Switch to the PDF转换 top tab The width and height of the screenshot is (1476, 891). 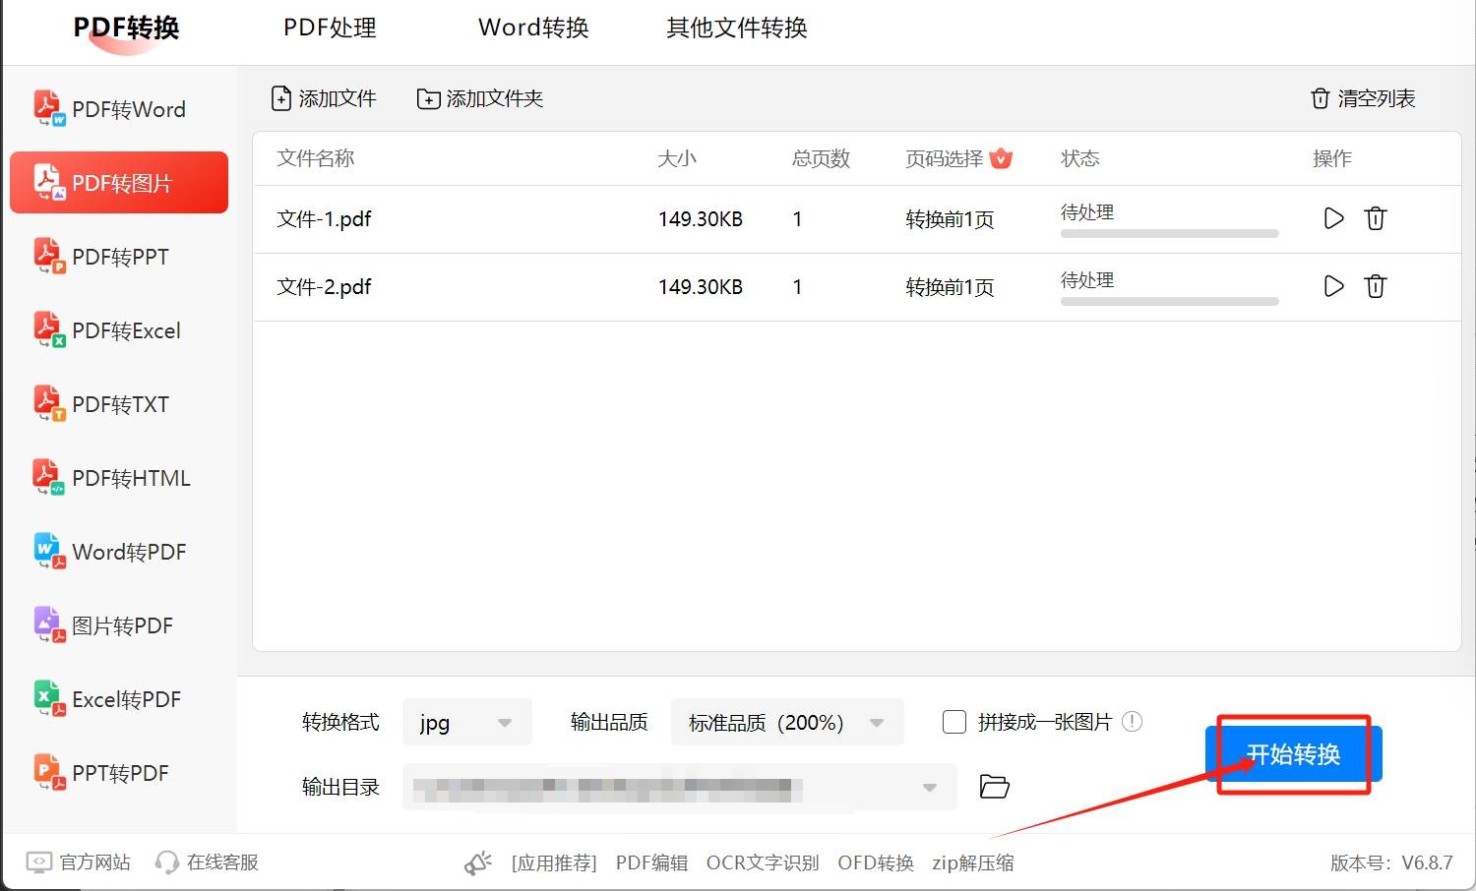click(127, 28)
